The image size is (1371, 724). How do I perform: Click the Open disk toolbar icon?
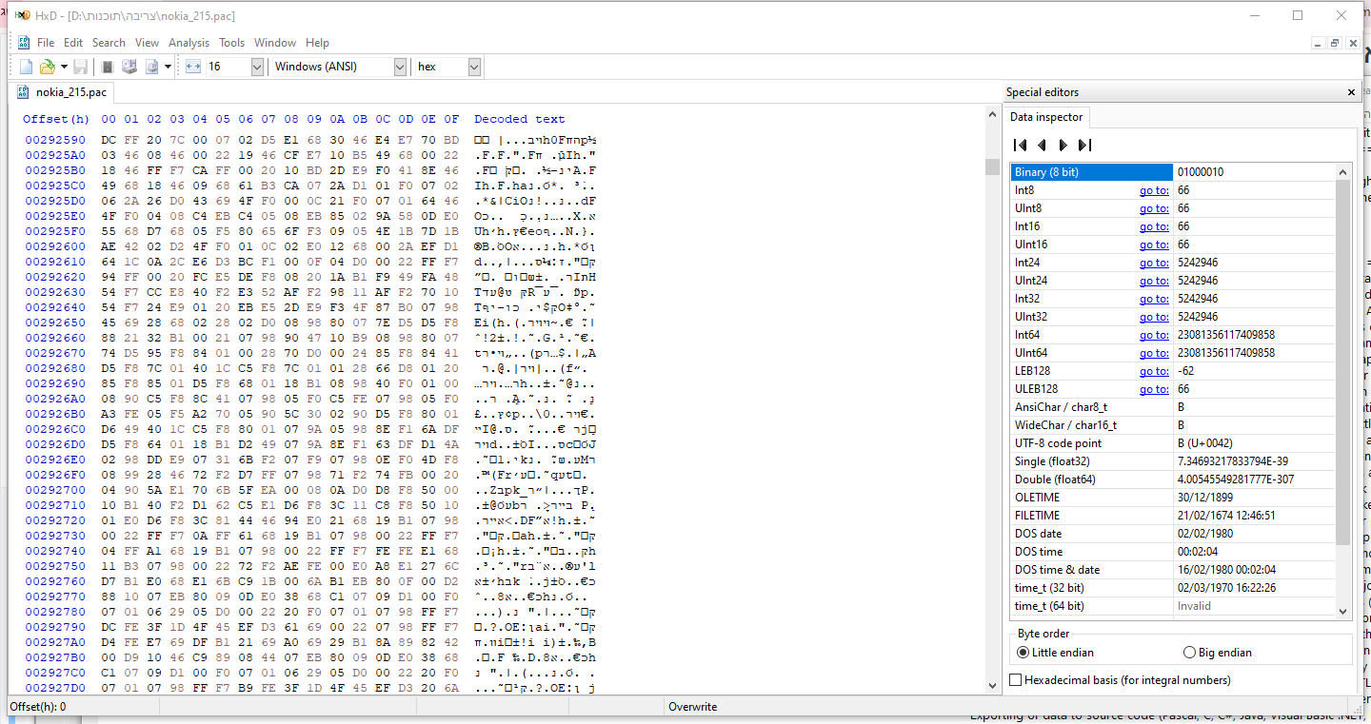129,67
